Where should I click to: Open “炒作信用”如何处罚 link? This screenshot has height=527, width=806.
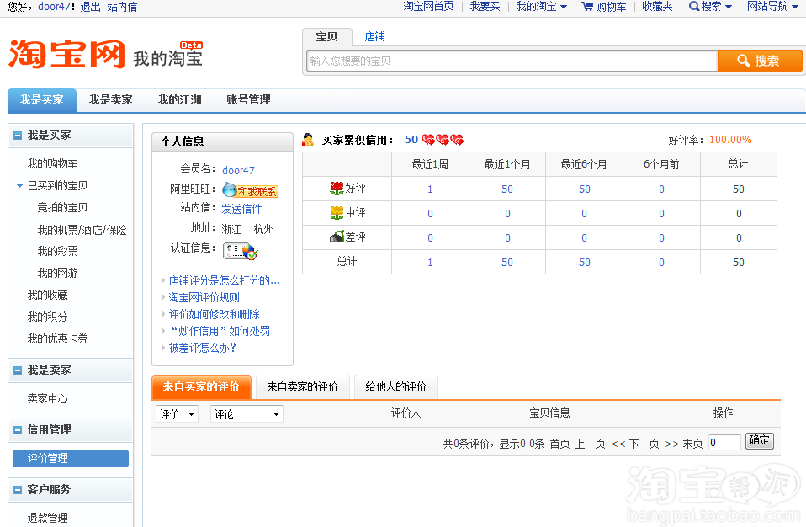[x=220, y=331]
